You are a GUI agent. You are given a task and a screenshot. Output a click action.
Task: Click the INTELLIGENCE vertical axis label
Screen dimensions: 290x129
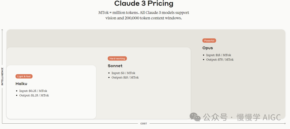(x=2, y=76)
